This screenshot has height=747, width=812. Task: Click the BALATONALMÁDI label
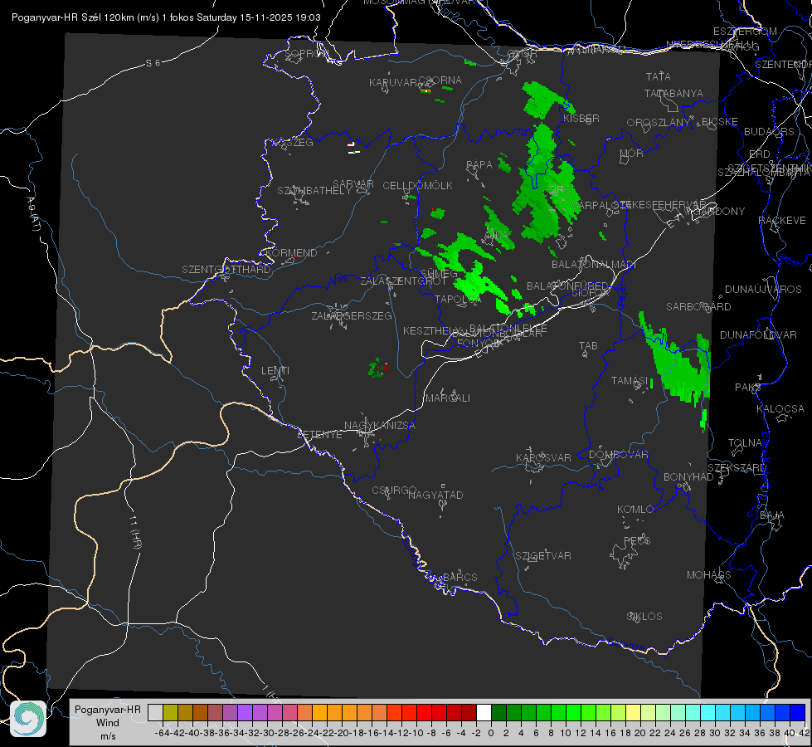594,265
